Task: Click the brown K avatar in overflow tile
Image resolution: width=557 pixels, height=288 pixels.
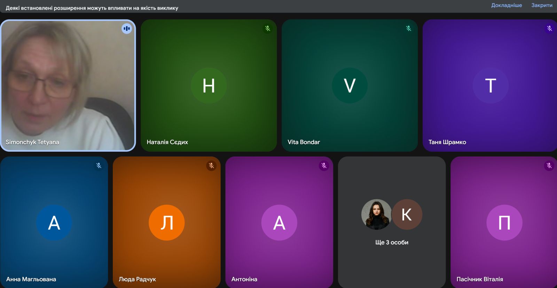Action: pos(407,214)
